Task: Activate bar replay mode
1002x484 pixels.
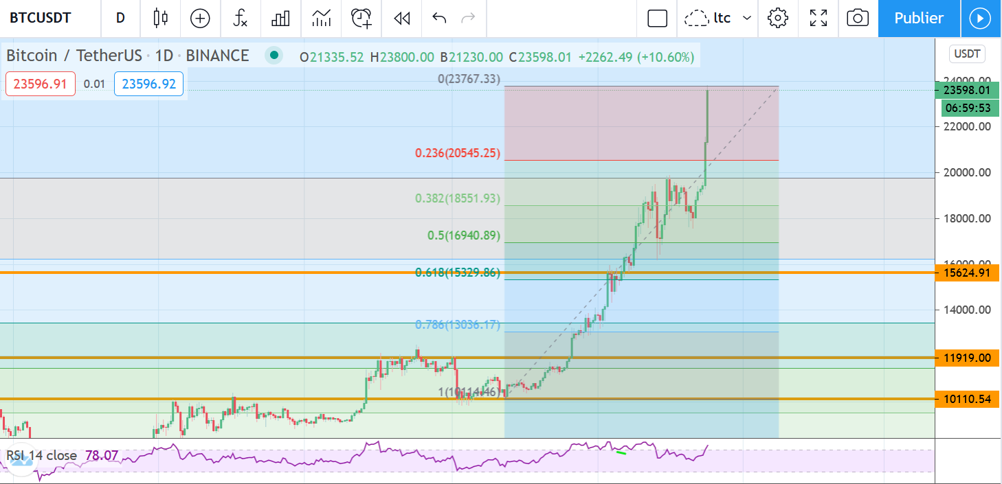Action: [x=401, y=19]
